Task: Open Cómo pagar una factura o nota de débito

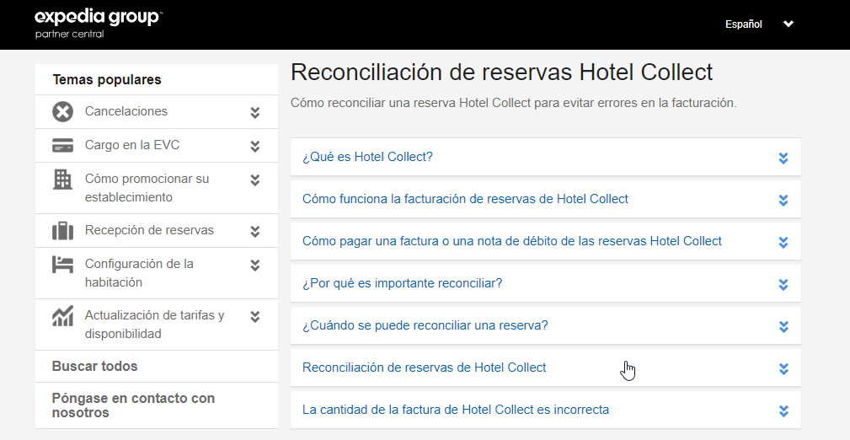Action: click(511, 241)
